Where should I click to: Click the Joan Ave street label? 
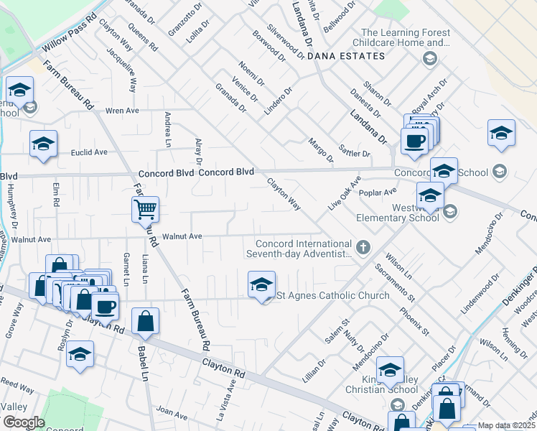point(172,413)
